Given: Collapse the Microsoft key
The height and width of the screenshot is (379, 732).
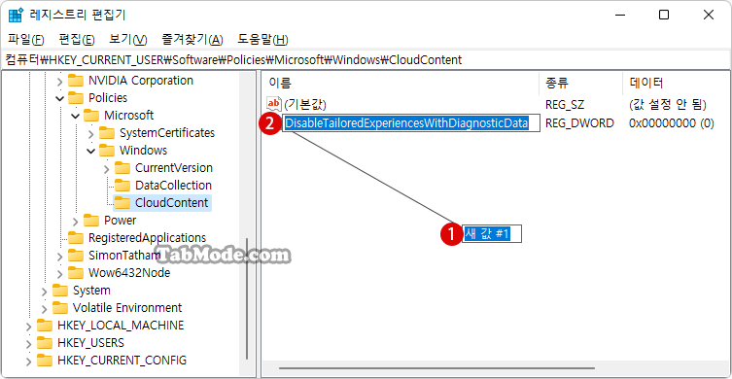Looking at the screenshot, I should [x=76, y=116].
